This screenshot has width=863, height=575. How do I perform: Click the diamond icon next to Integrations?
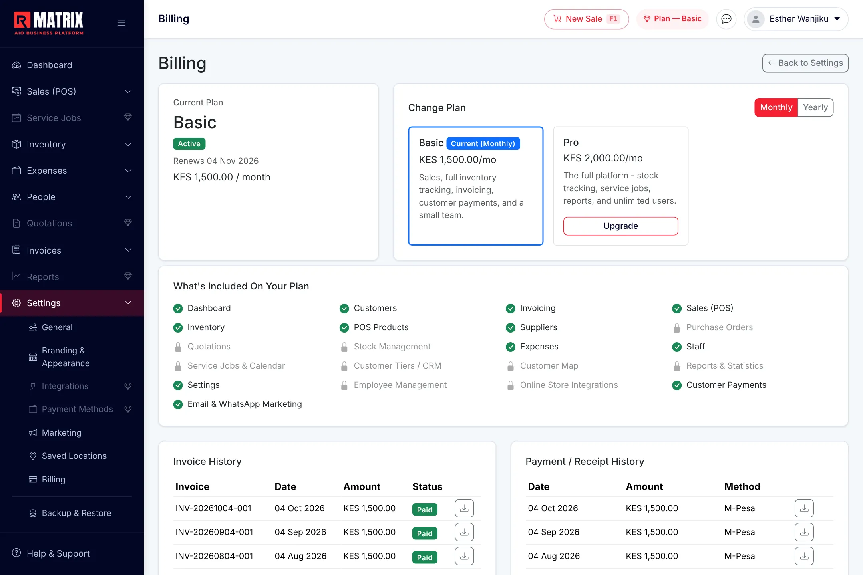(128, 386)
